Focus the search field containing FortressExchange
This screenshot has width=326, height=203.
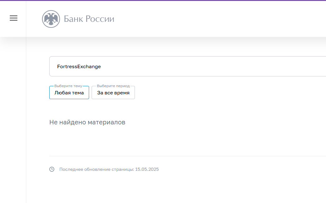188,66
